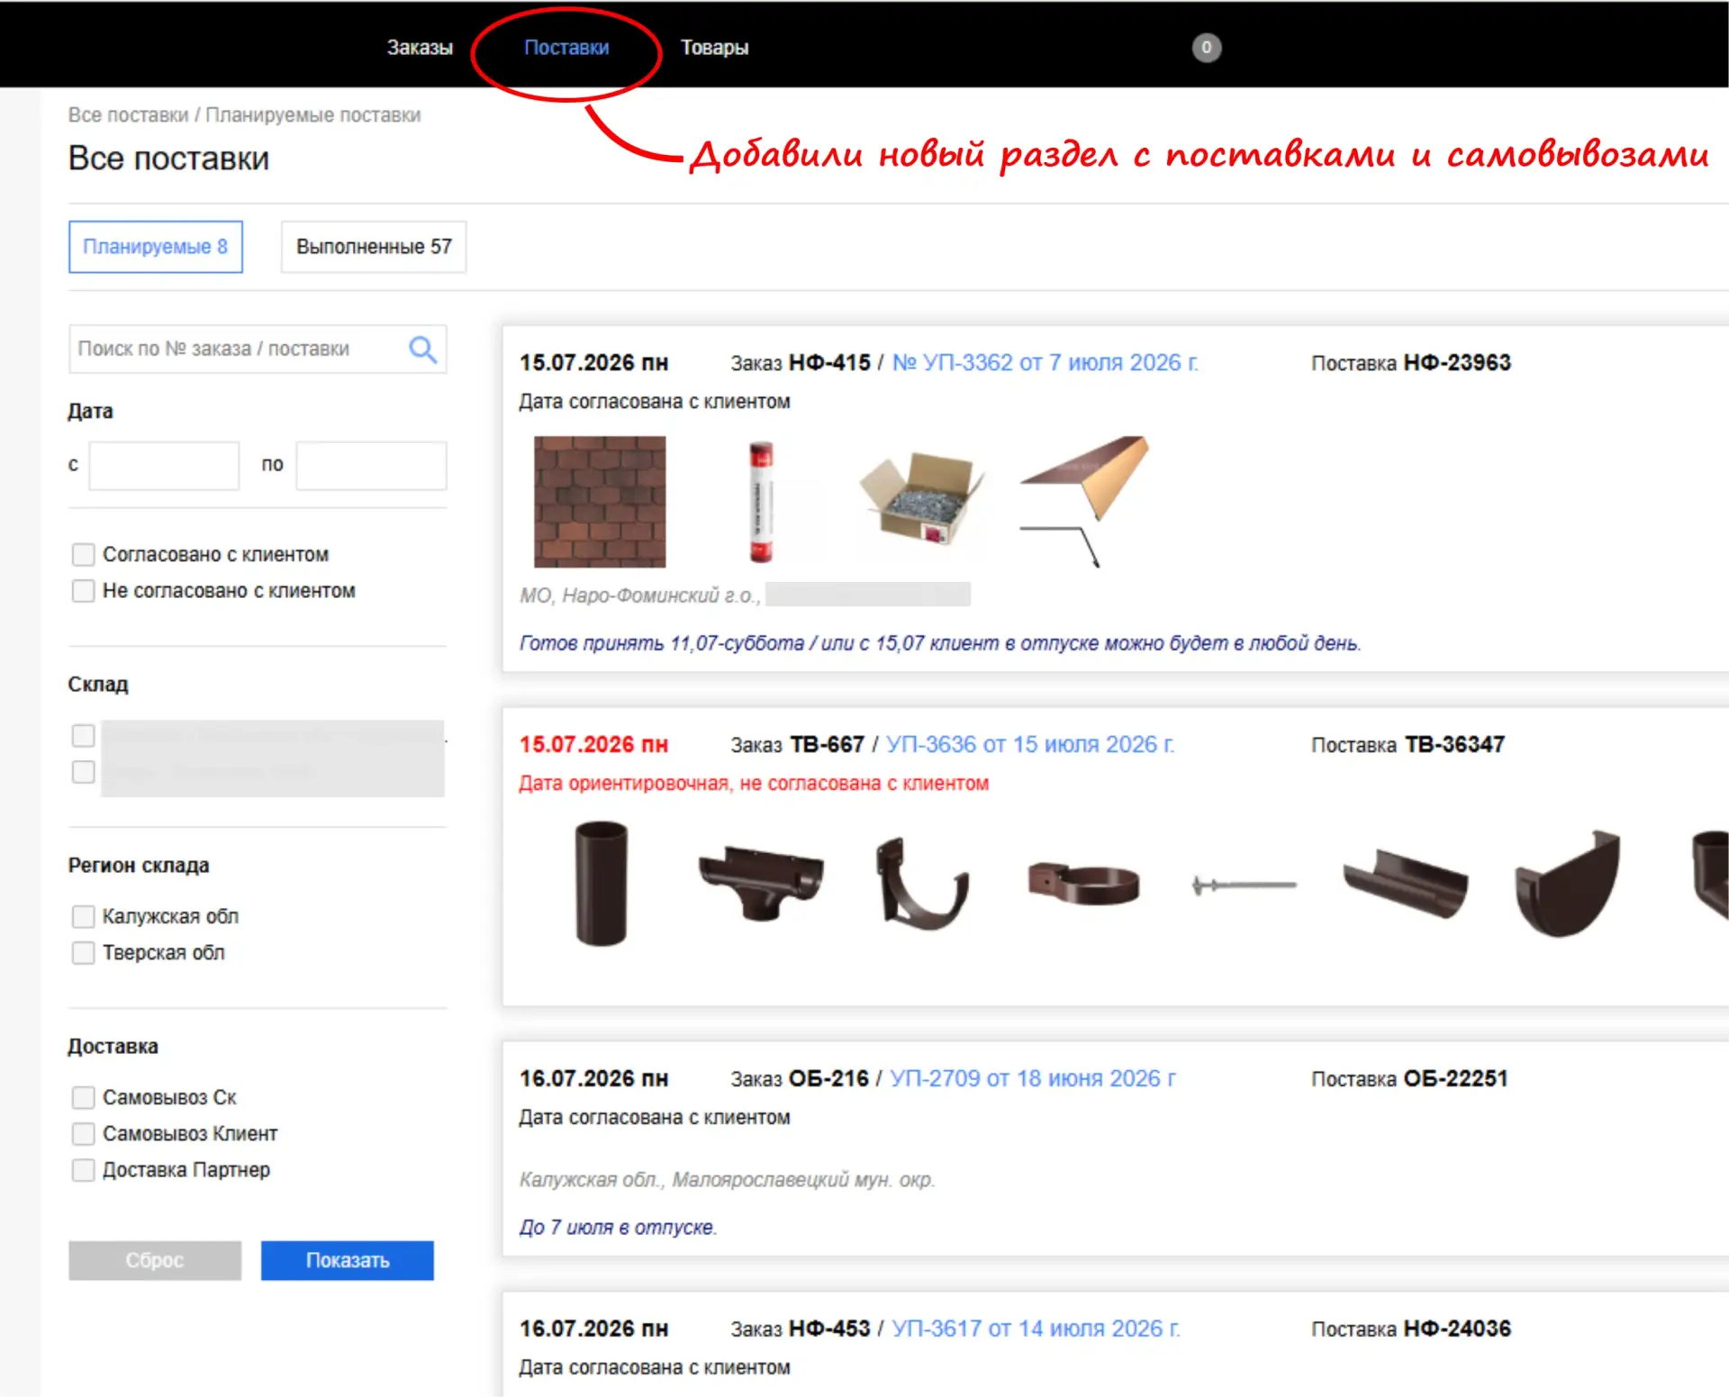Open 'Товары' in top navigation

(714, 48)
